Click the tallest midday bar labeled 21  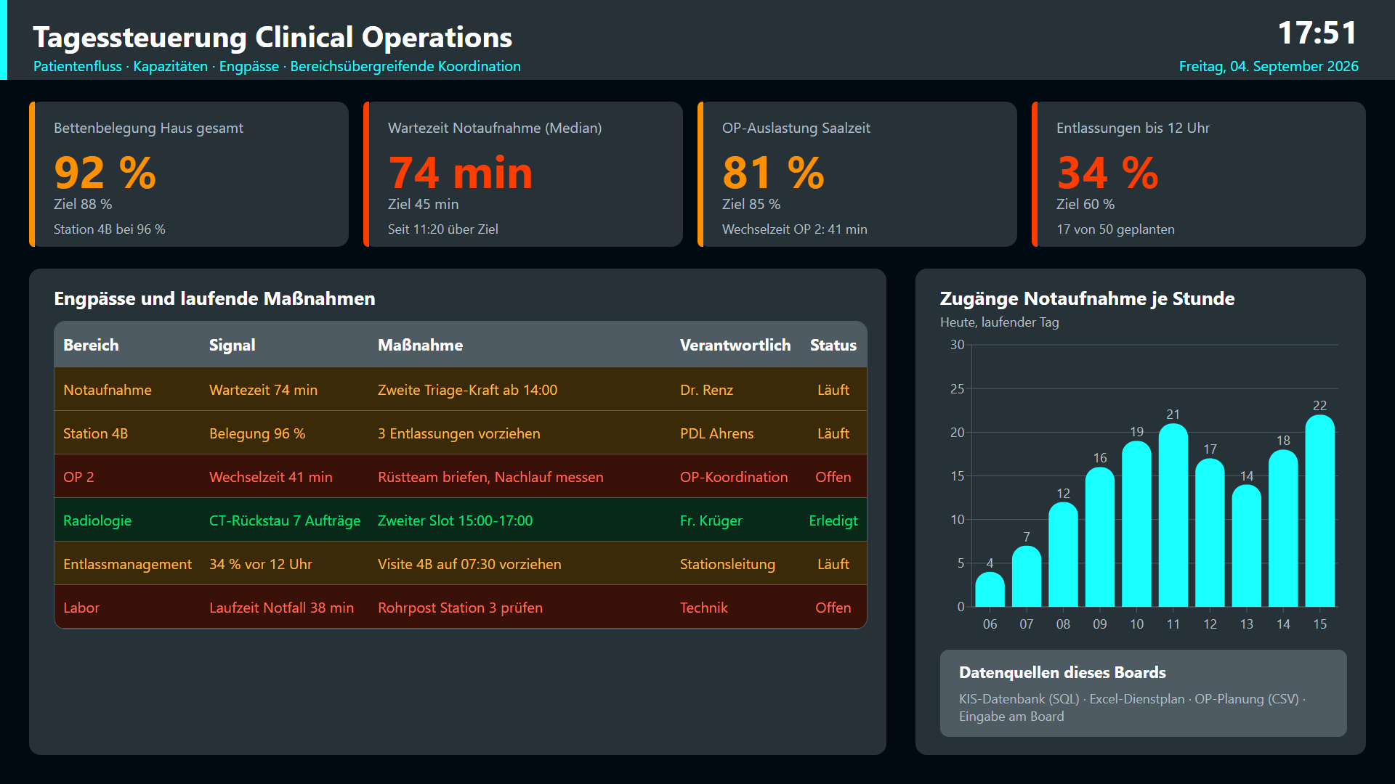pyautogui.click(x=1173, y=515)
